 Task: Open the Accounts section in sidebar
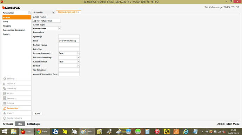coord(16,98)
